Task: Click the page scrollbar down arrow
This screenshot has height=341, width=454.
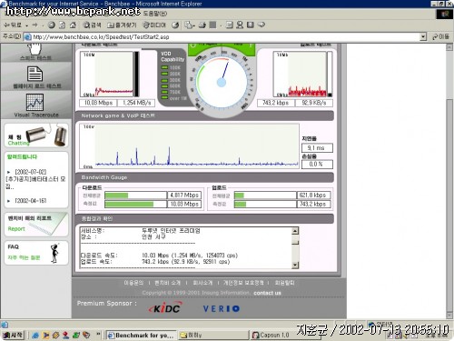Action: [x=449, y=316]
